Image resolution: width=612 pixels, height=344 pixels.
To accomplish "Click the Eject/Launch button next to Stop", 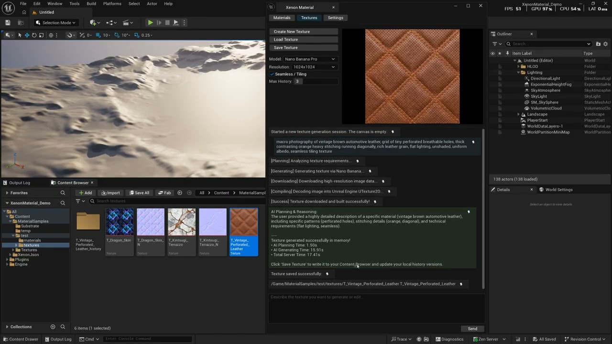I will click(176, 22).
